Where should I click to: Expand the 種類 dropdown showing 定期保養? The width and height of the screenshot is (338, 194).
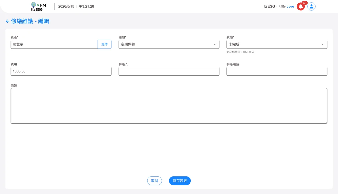(169, 44)
